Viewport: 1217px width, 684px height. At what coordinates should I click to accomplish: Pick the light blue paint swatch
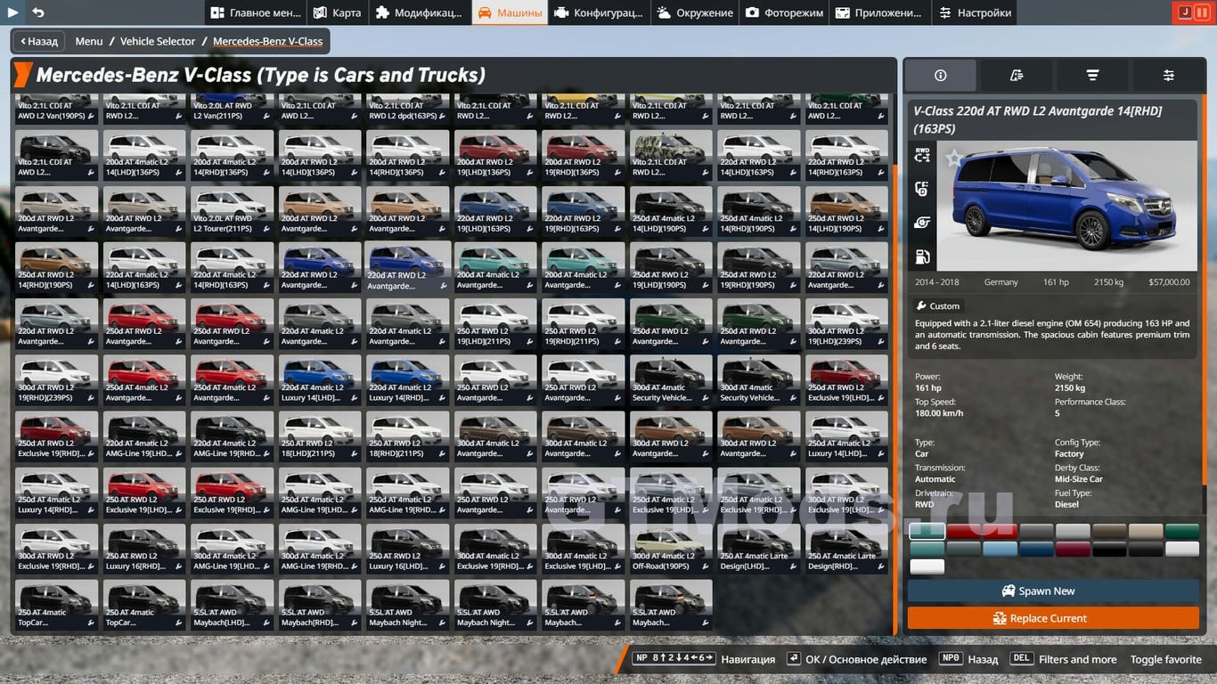click(1000, 550)
